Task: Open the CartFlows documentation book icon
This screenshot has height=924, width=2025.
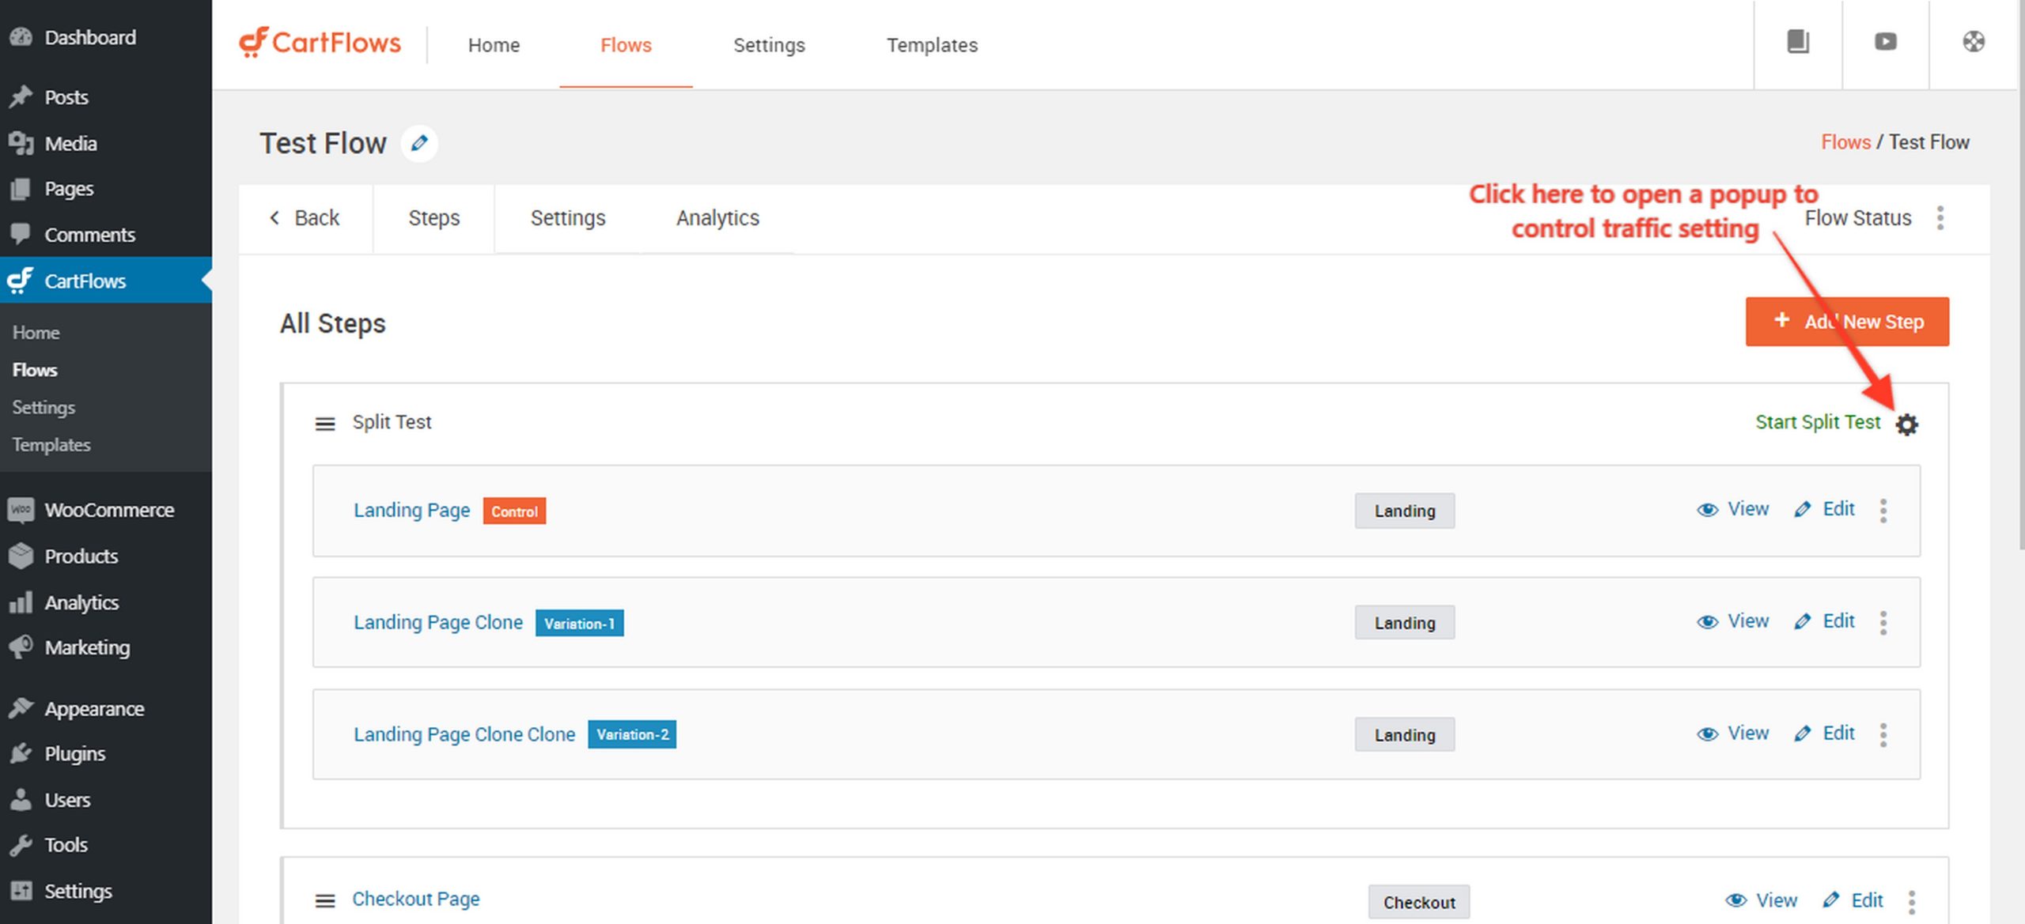Action: (x=1797, y=43)
